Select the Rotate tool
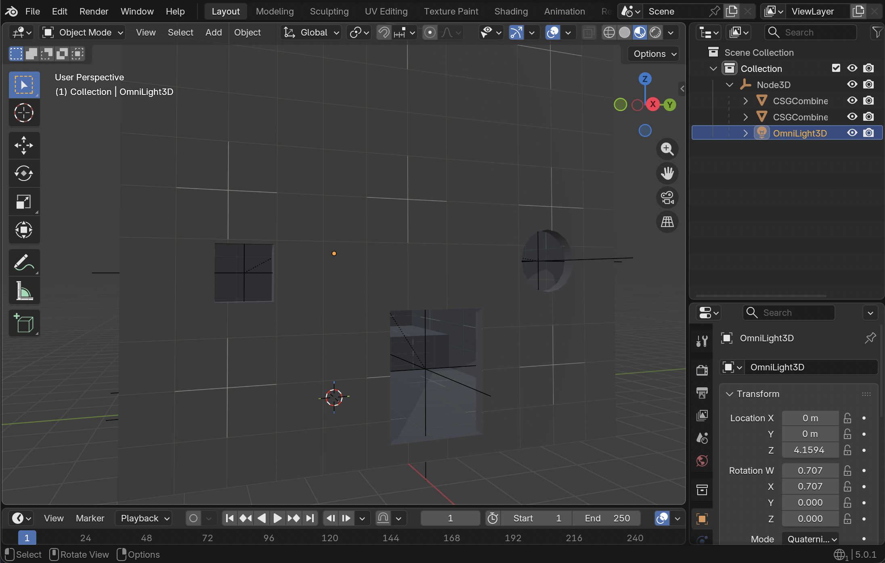The image size is (885, 563). (24, 174)
